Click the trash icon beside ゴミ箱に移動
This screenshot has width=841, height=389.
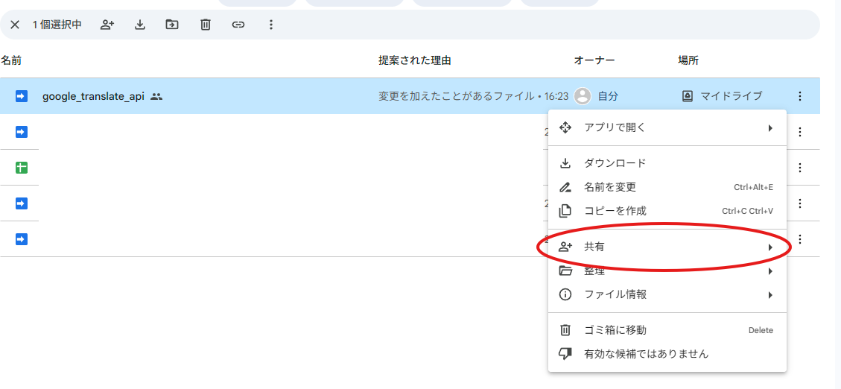click(x=565, y=330)
